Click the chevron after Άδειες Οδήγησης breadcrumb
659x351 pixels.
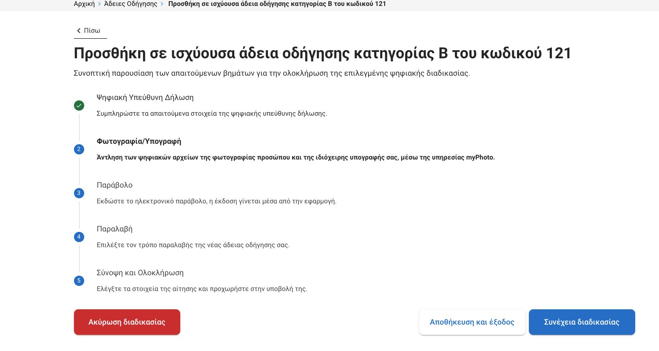point(162,3)
